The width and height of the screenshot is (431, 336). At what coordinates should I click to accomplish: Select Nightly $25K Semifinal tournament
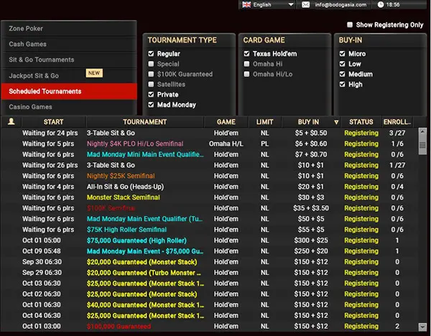[210, 176]
